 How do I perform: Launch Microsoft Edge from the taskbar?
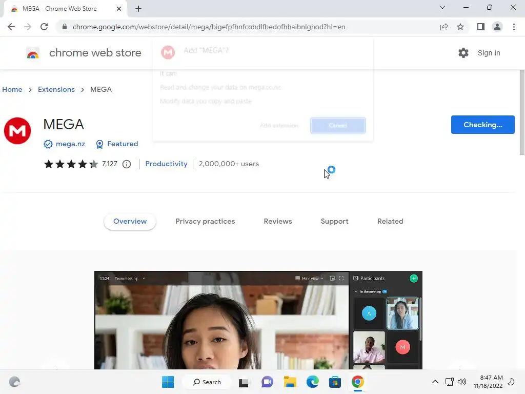[x=312, y=382]
